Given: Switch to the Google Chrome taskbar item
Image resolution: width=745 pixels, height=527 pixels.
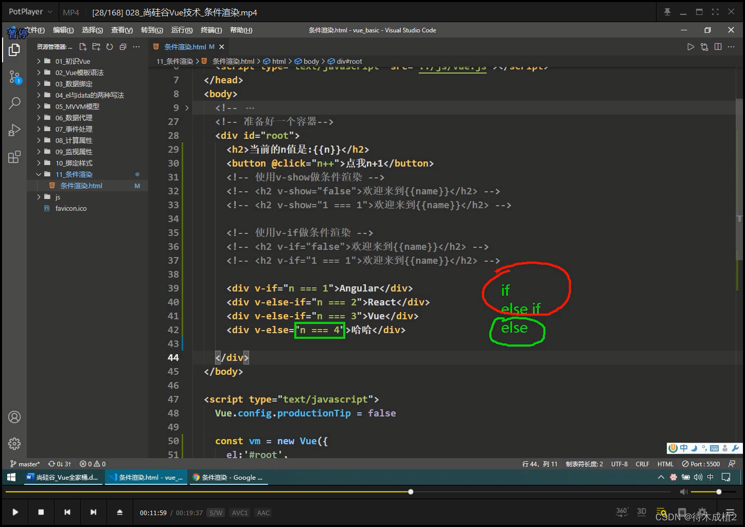Looking at the screenshot, I should click(228, 477).
